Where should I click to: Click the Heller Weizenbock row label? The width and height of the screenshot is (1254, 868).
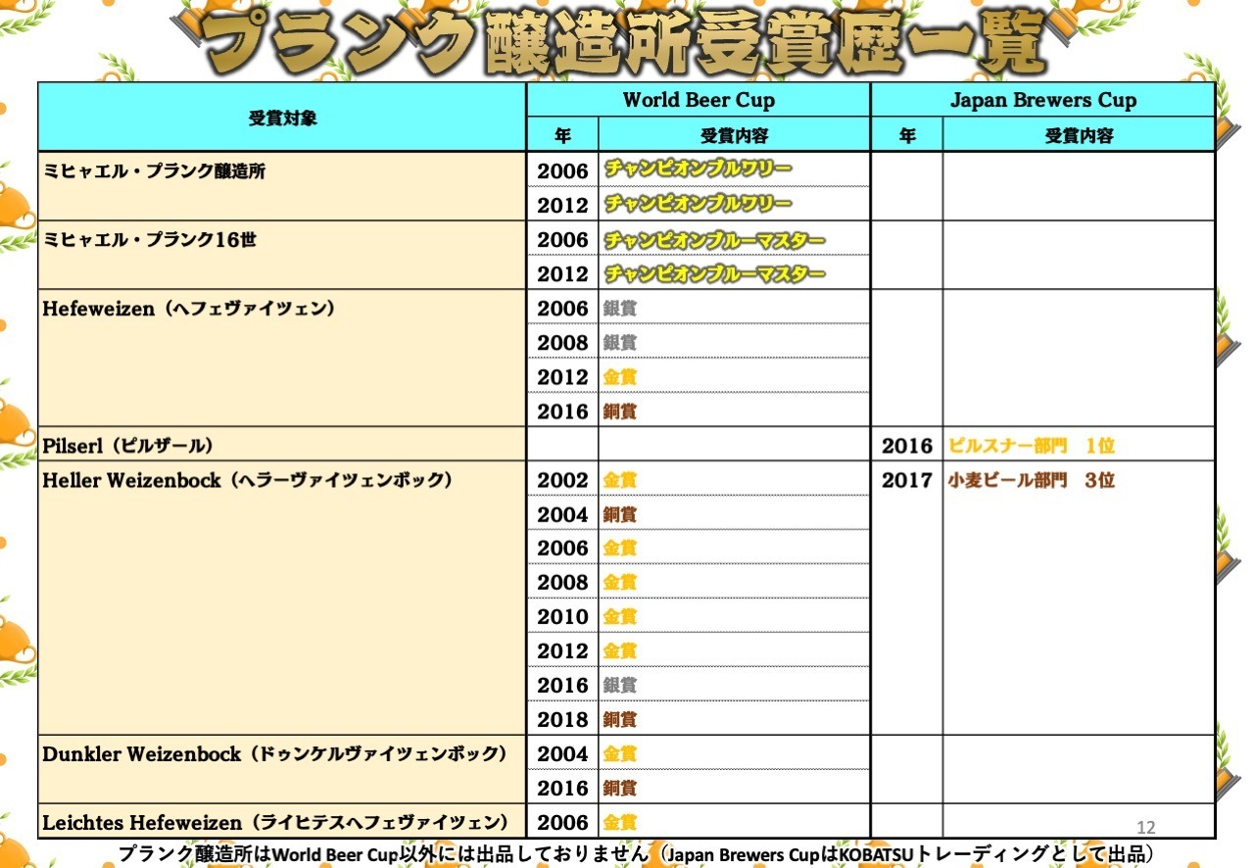[247, 480]
